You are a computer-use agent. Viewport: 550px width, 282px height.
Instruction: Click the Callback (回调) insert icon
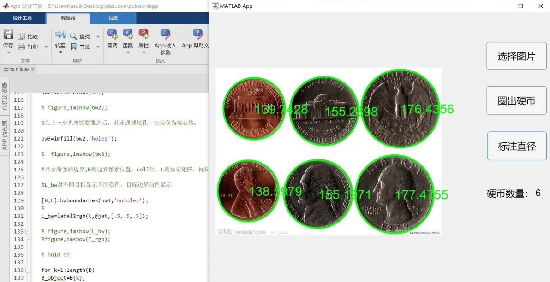pos(112,34)
